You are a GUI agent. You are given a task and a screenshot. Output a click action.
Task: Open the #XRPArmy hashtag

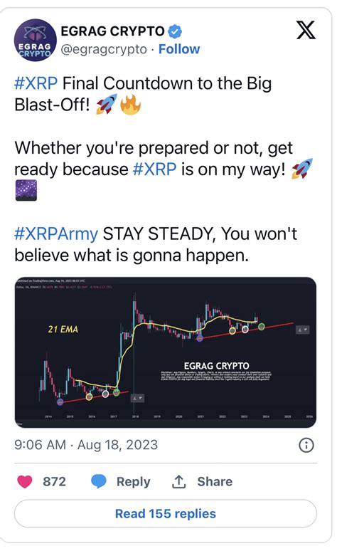[x=56, y=234]
